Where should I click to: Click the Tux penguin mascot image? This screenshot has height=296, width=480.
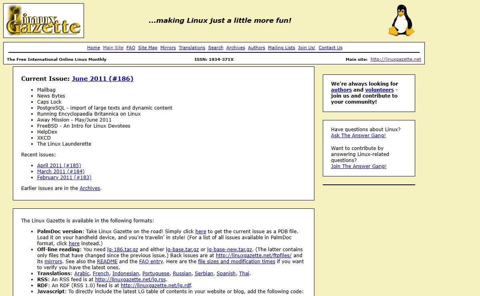point(401,20)
